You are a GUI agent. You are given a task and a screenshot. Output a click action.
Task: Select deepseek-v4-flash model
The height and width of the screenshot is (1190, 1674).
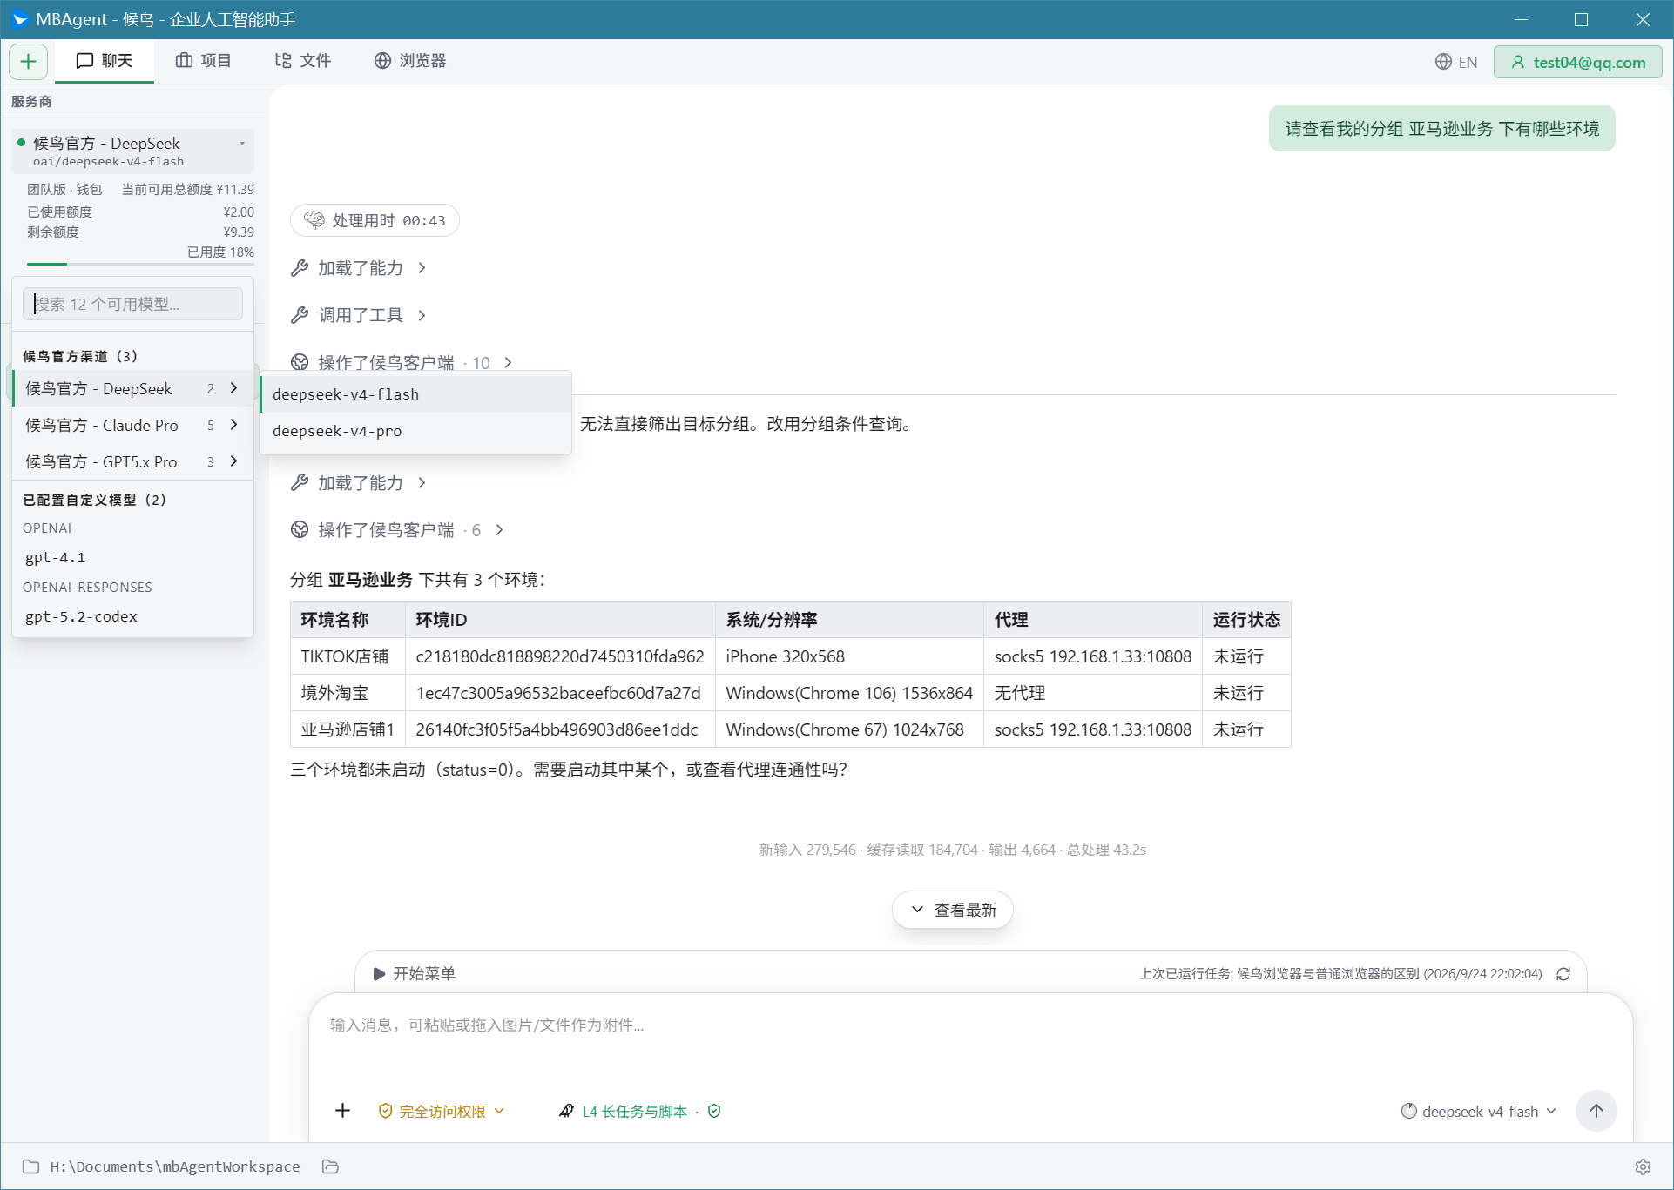415,394
